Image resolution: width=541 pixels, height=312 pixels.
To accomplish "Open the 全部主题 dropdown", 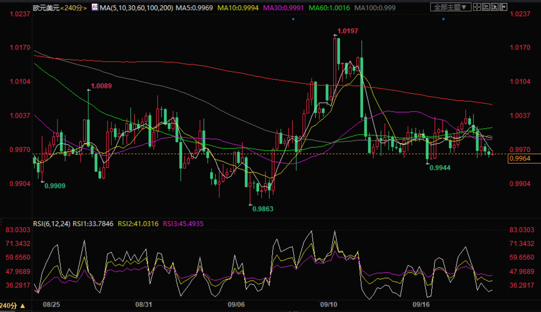I will [450, 7].
